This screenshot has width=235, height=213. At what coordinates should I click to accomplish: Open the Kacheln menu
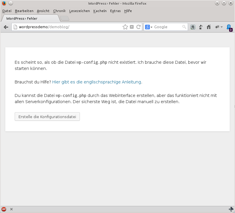click(100, 11)
